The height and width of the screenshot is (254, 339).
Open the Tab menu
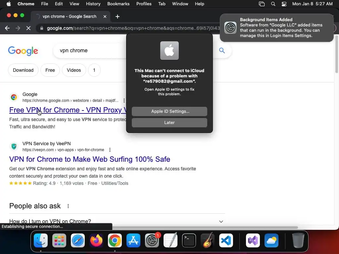162,4
